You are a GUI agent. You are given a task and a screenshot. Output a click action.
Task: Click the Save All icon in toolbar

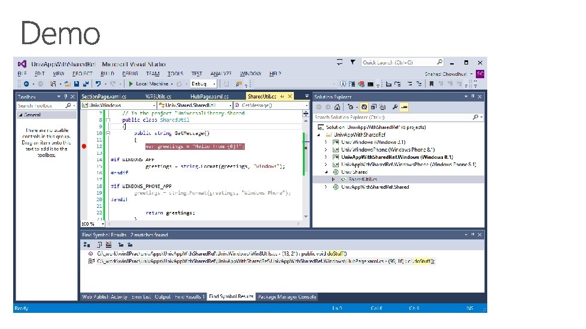(86, 84)
